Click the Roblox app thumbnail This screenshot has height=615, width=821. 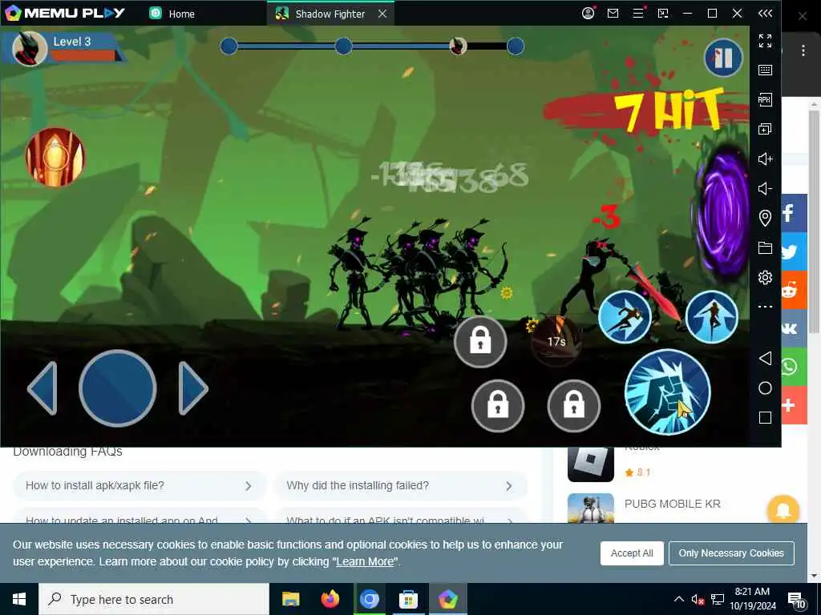click(x=591, y=464)
